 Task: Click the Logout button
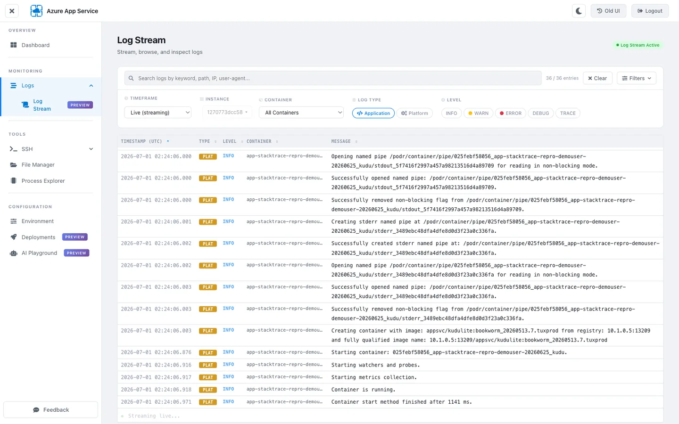tap(650, 11)
